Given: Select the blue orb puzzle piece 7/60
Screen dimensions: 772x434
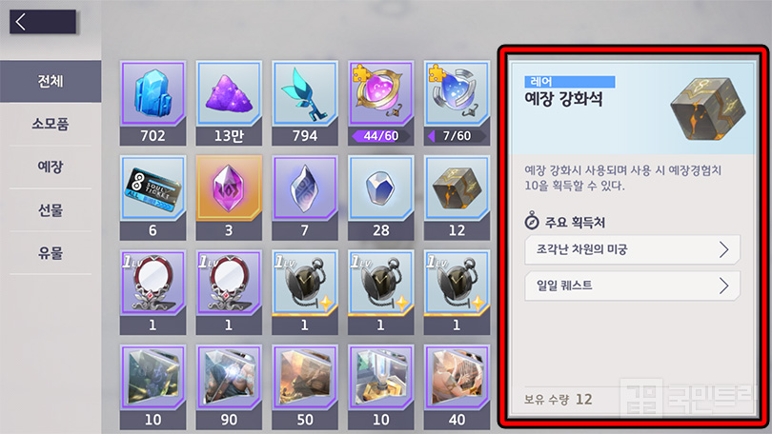Looking at the screenshot, I should 457,103.
